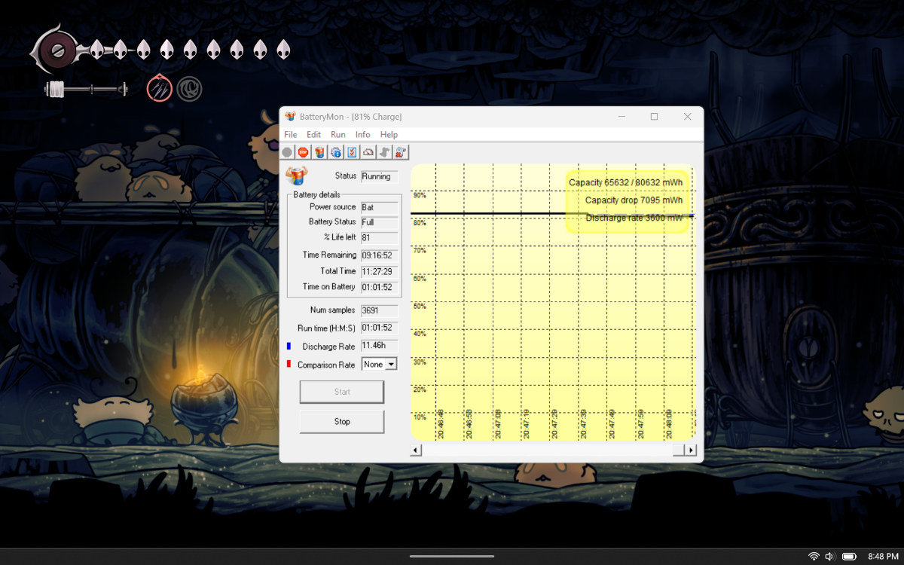Click the grey boot-shaped toolbar icon
Viewport: 904px width, 565px height.
coord(384,152)
